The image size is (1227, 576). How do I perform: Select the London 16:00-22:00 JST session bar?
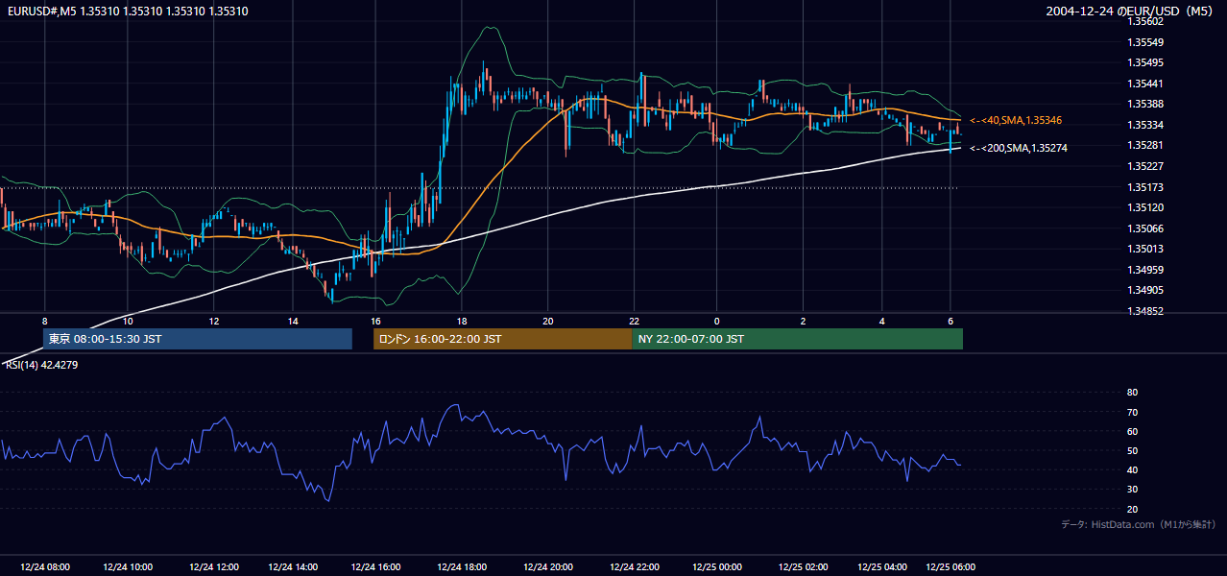pos(502,339)
